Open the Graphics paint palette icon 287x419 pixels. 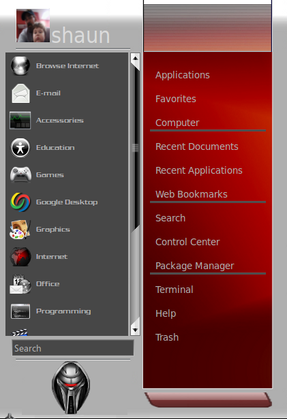tap(20, 230)
